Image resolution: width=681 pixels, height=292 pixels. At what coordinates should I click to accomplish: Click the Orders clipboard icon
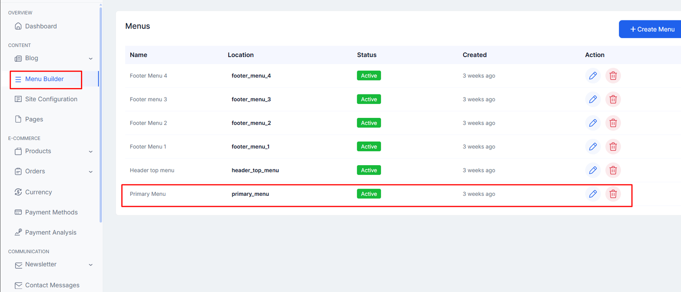coord(18,171)
